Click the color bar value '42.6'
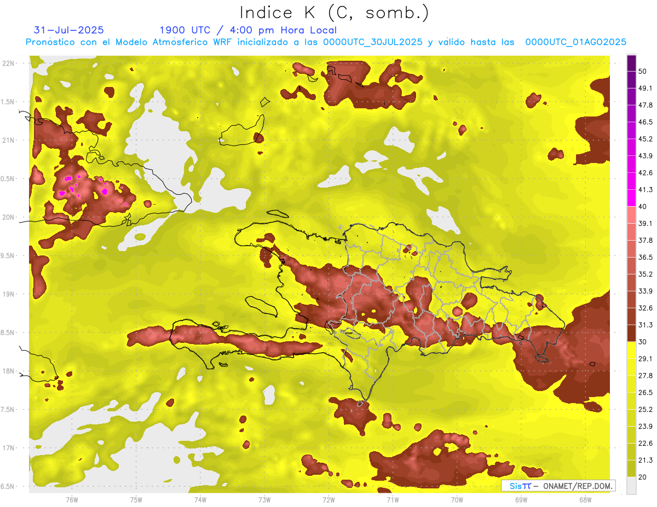Image resolution: width=657 pixels, height=507 pixels. pyautogui.click(x=644, y=173)
